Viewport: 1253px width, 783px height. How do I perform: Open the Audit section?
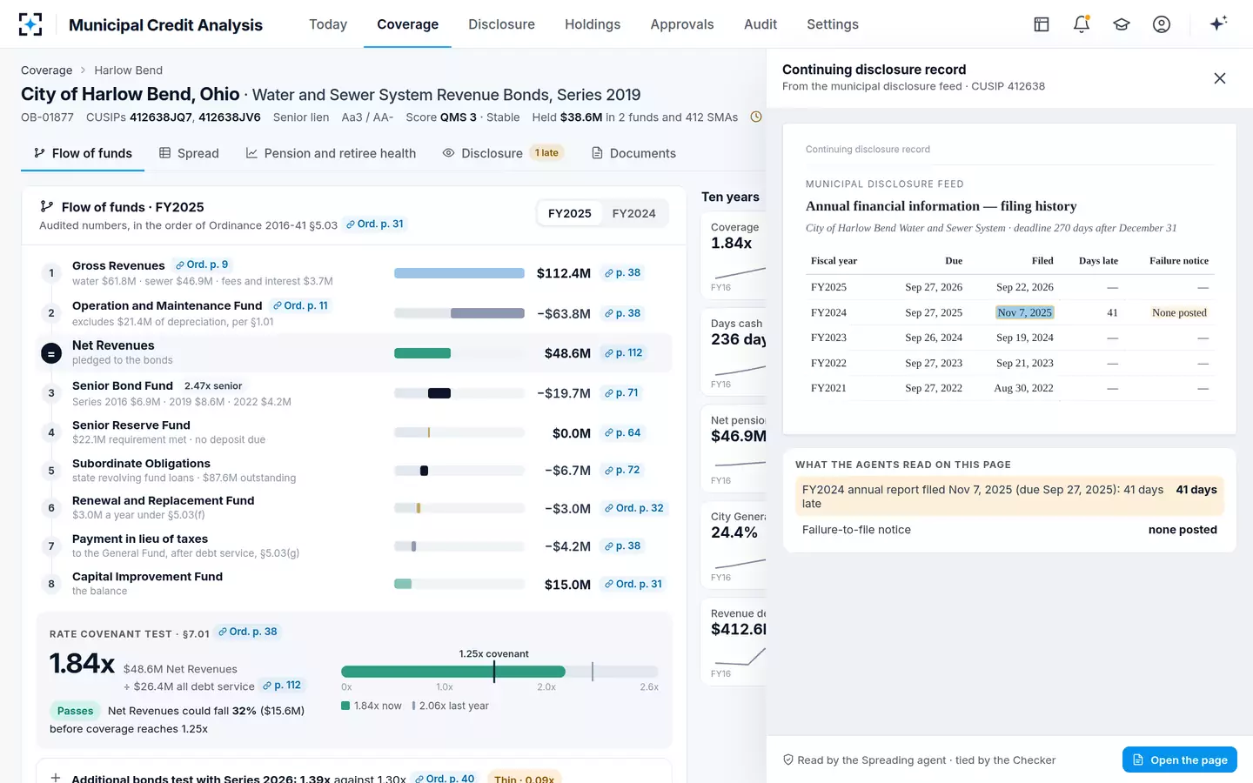click(x=761, y=24)
